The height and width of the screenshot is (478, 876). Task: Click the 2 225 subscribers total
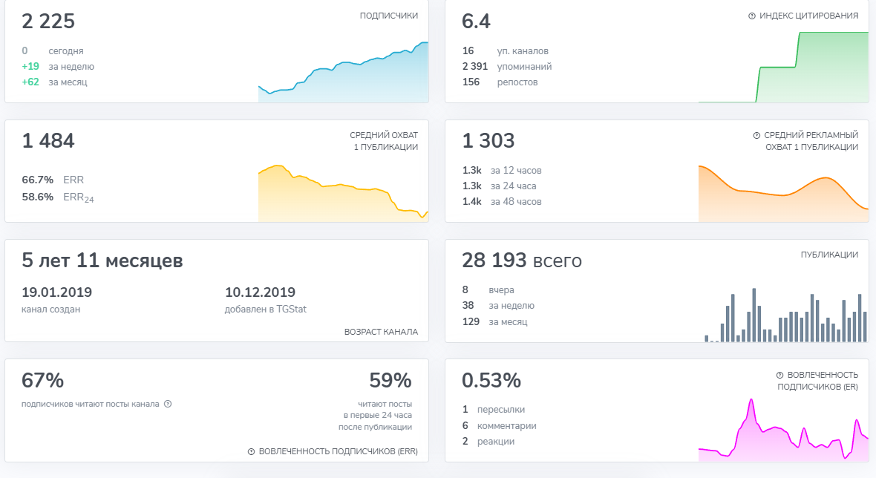[x=48, y=22]
